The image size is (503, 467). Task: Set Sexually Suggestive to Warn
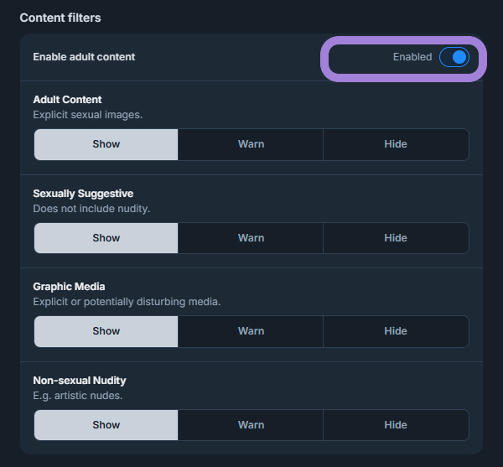pyautogui.click(x=251, y=238)
